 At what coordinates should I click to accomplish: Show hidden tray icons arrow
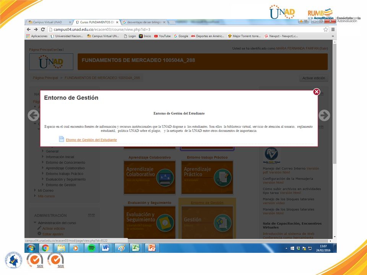[286, 248]
